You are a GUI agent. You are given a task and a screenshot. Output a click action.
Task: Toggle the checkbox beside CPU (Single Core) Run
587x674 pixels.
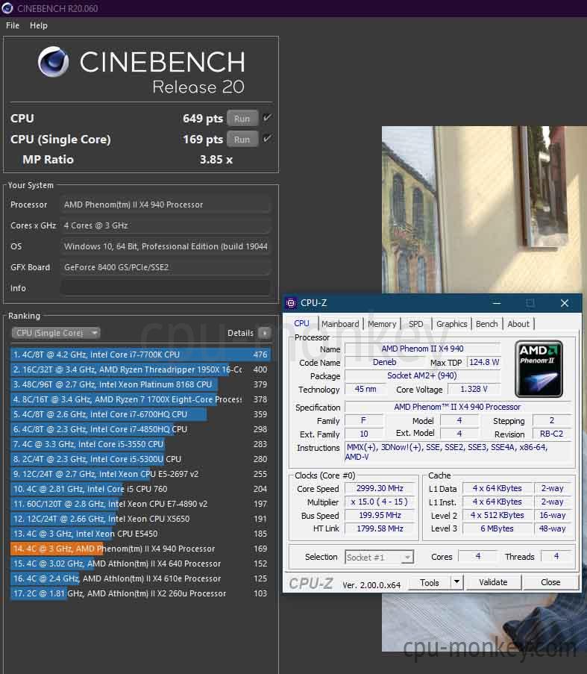[267, 138]
